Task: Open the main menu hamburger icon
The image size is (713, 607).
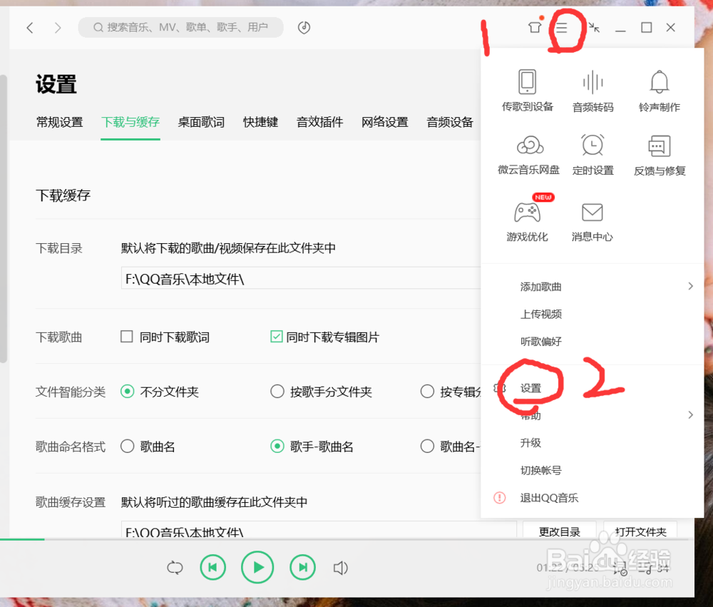Action: click(x=562, y=28)
